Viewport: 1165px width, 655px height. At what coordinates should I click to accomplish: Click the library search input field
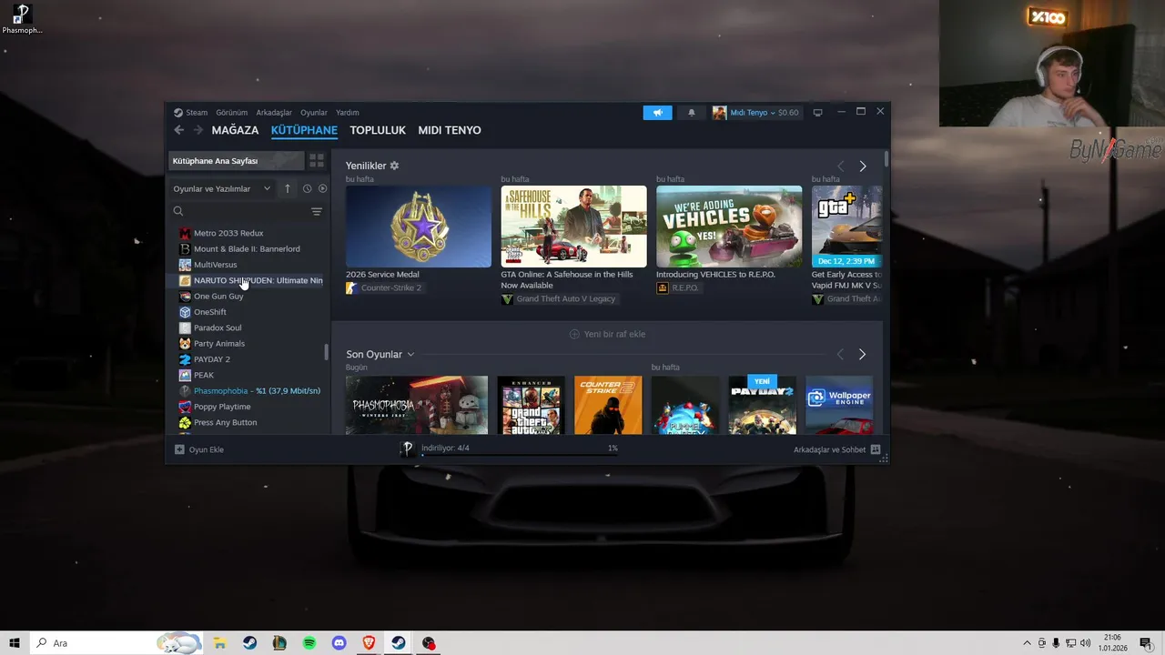246,211
